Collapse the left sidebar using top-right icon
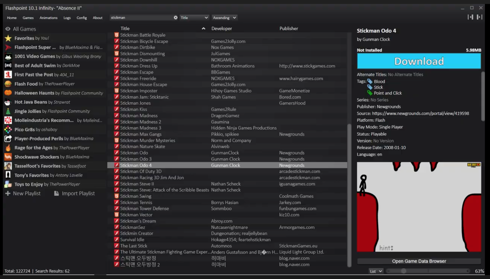The width and height of the screenshot is (490, 279). 470,17
